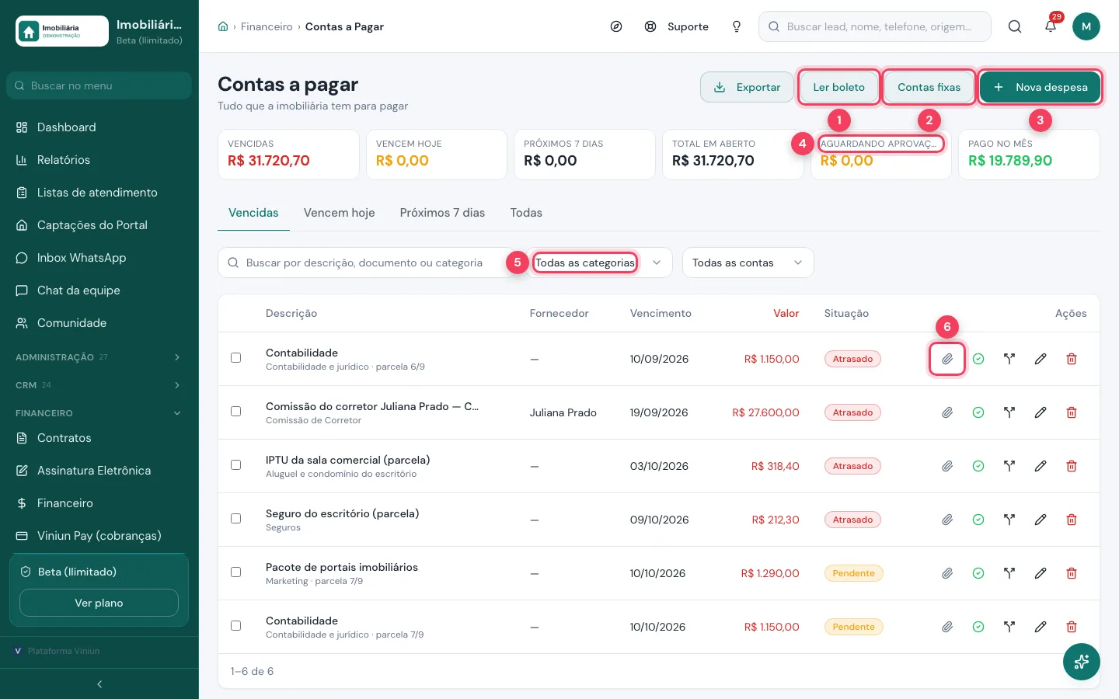Split the Seguro do escritório bill

point(1009,520)
